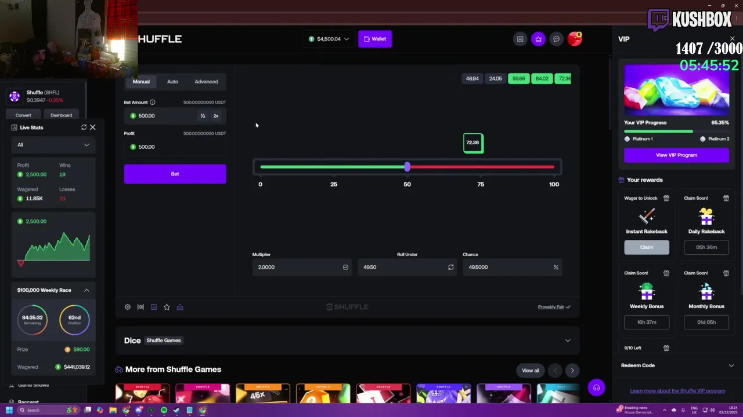Screen dimensions: 743x417
Task: Halve the bet amount with ½
Action: pos(203,116)
